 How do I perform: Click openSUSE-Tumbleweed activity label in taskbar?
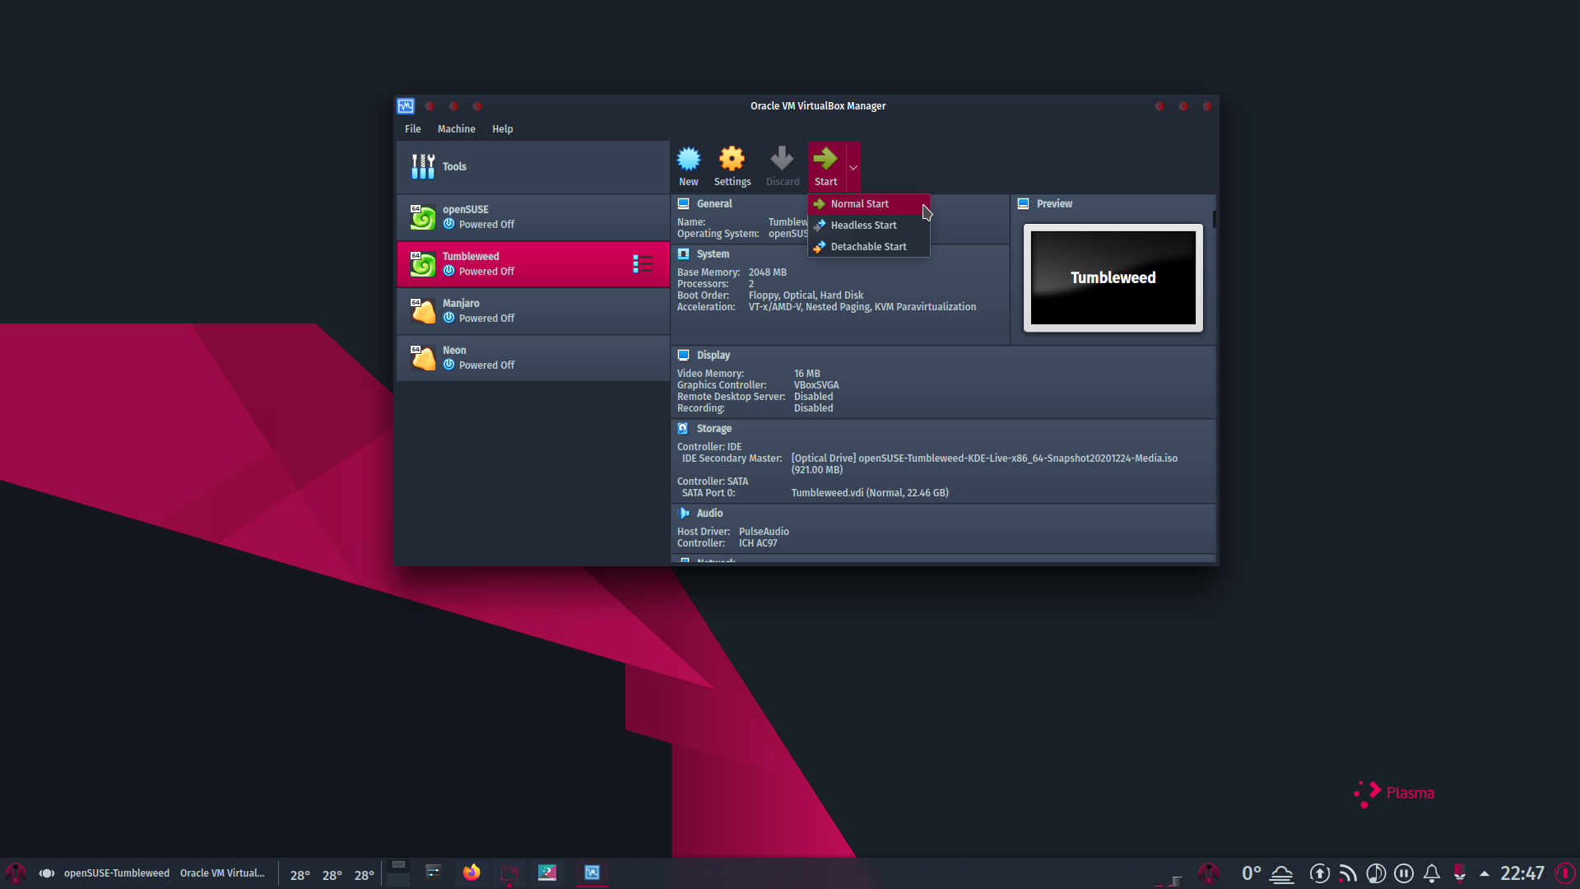click(x=116, y=873)
